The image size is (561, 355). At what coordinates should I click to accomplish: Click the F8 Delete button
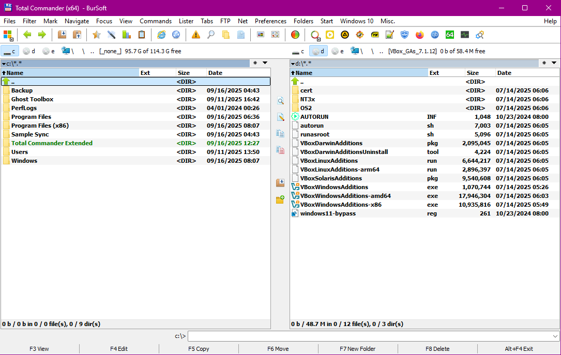tap(437, 349)
